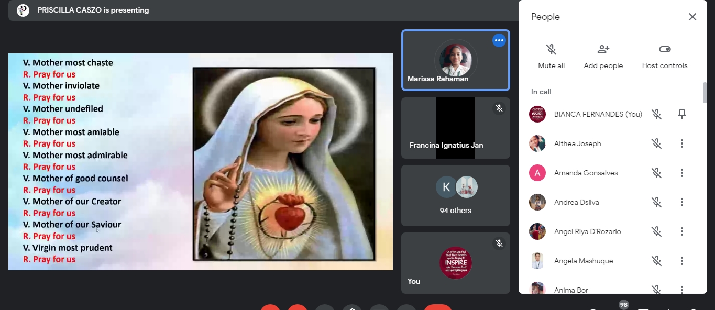Click Mute all in the People panel
715x310 pixels.
click(551, 57)
